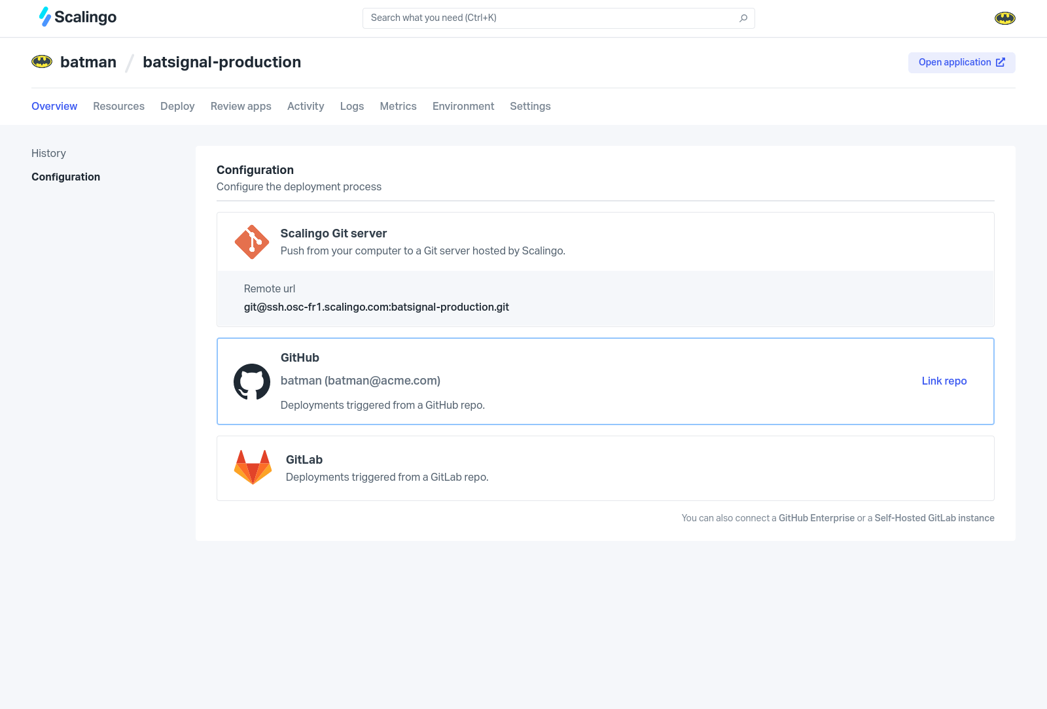The height and width of the screenshot is (709, 1047).
Task: Click the Link repo link
Action: 944,381
